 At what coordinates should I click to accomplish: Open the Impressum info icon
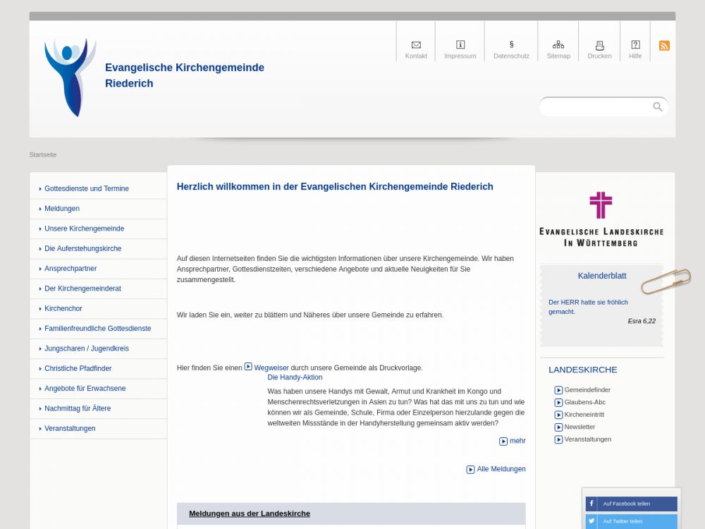tap(460, 45)
